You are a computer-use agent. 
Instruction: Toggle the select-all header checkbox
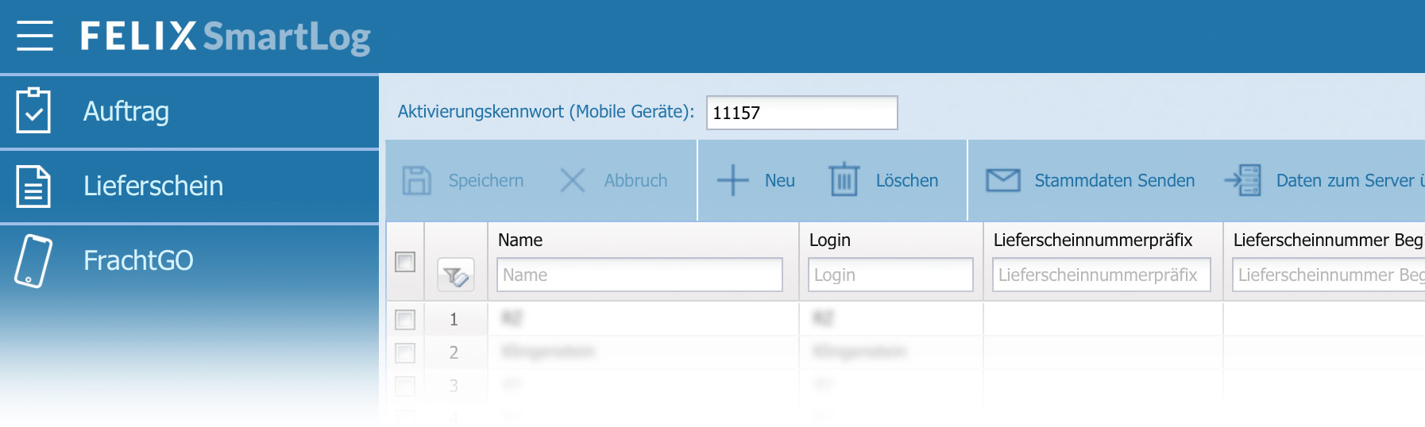[405, 262]
